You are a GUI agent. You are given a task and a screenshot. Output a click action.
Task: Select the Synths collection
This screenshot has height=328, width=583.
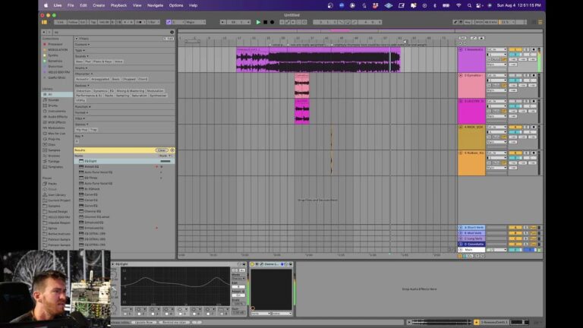tap(52, 55)
